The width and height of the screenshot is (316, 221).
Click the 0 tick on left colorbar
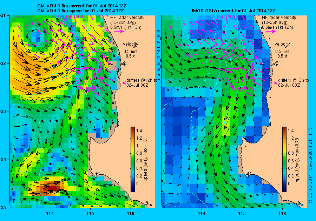click(137, 183)
